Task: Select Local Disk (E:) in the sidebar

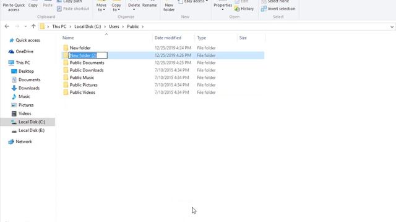Action: pos(32,130)
